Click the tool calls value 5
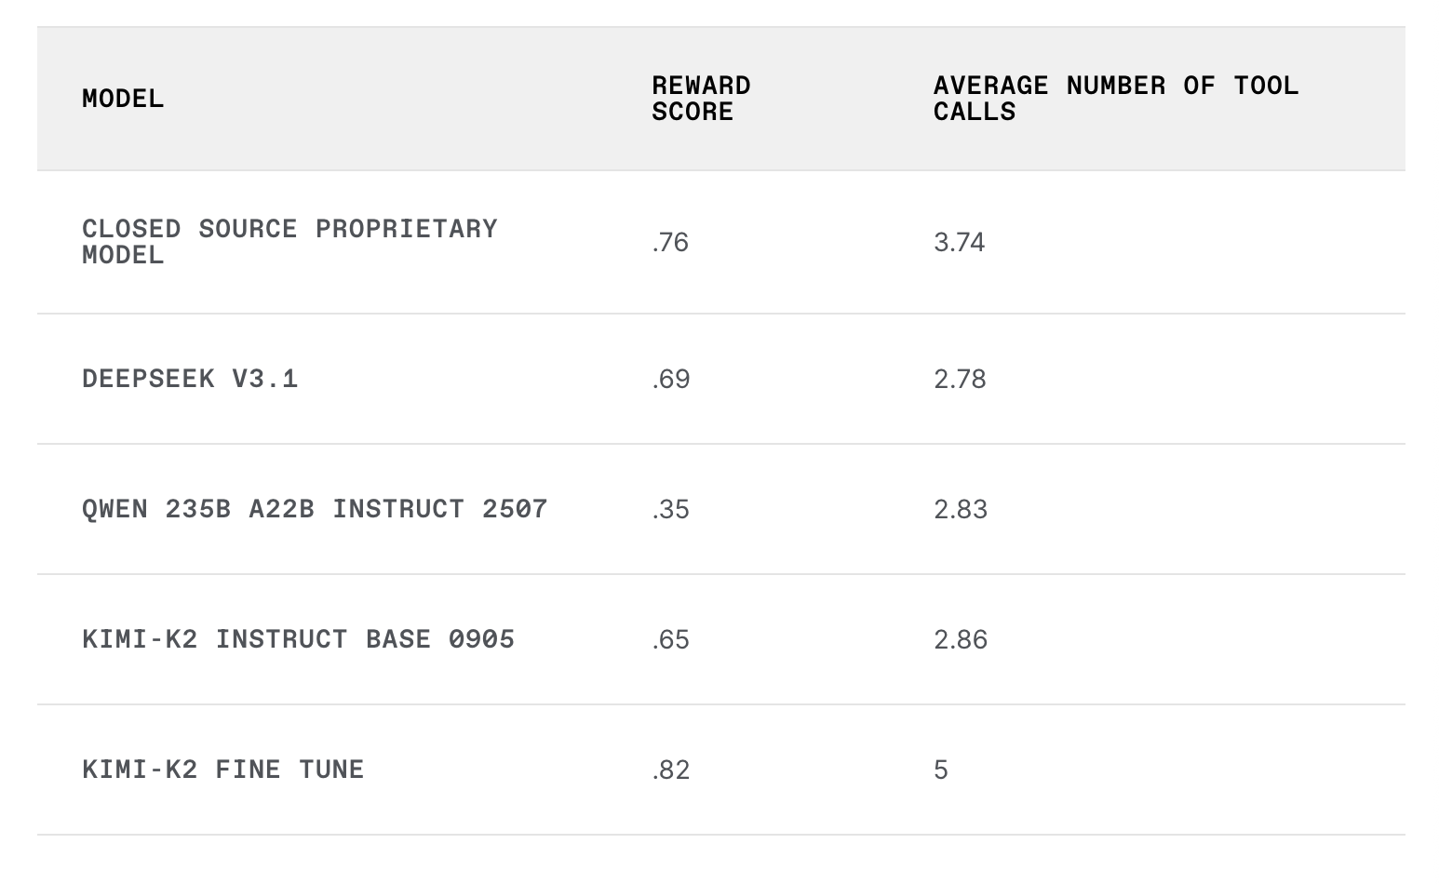Screen dimensions: 1439x884 click(941, 770)
